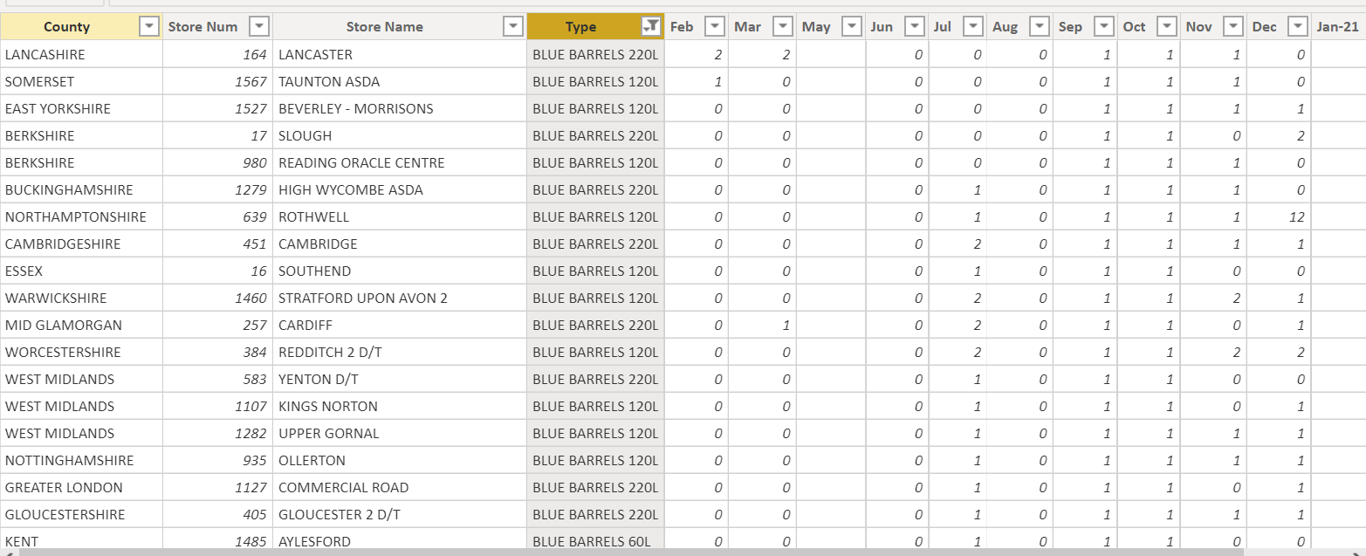Click the READING ORACLE CENTRE cell
Screen dimensions: 1366x556
(400, 162)
